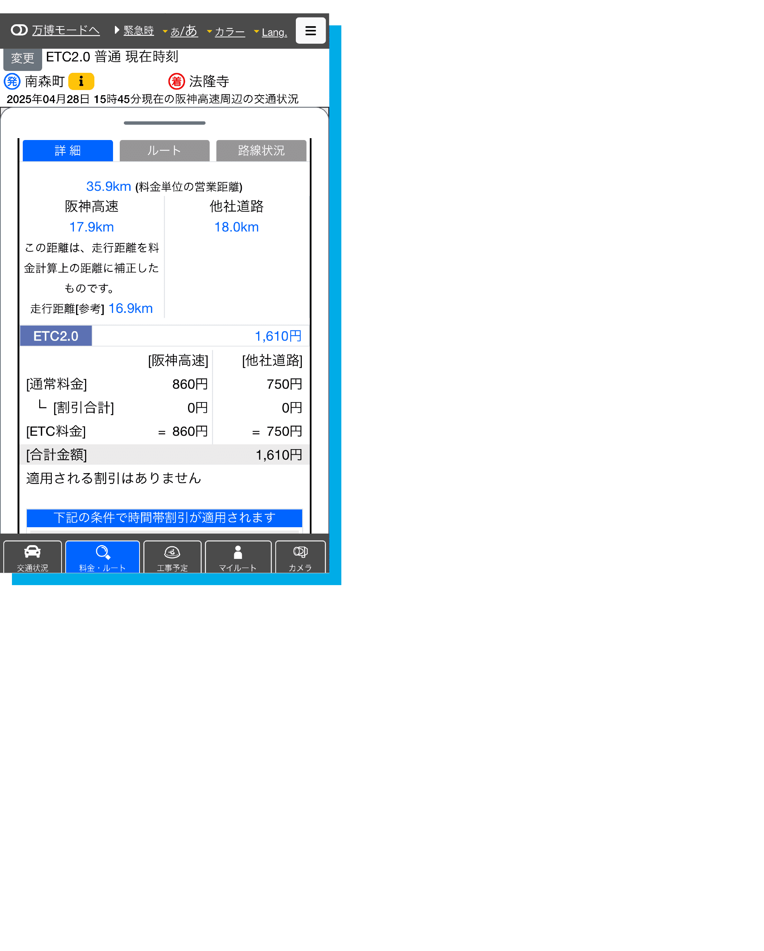
Task: Open the hamburger menu
Action: coord(311,31)
